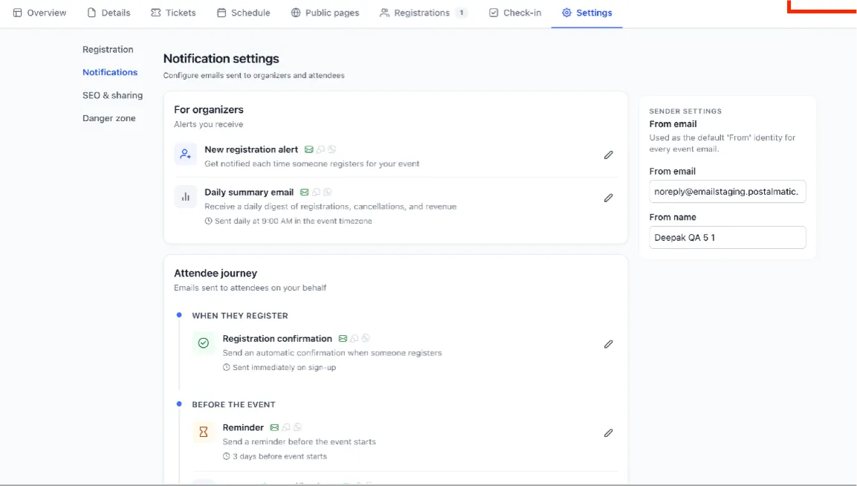Viewport: 857px width, 486px height.
Task: Click the WhatsApp icon for Registration confirmation
Action: point(366,338)
